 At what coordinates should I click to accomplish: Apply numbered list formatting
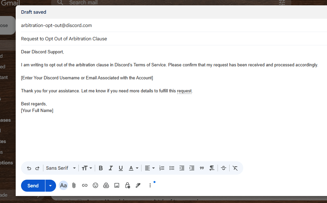click(162, 168)
